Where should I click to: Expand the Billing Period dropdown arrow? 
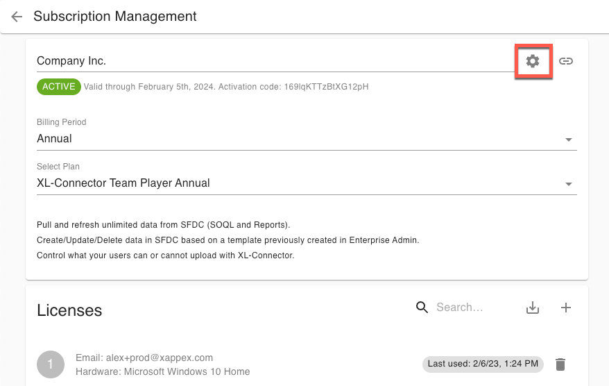click(569, 140)
